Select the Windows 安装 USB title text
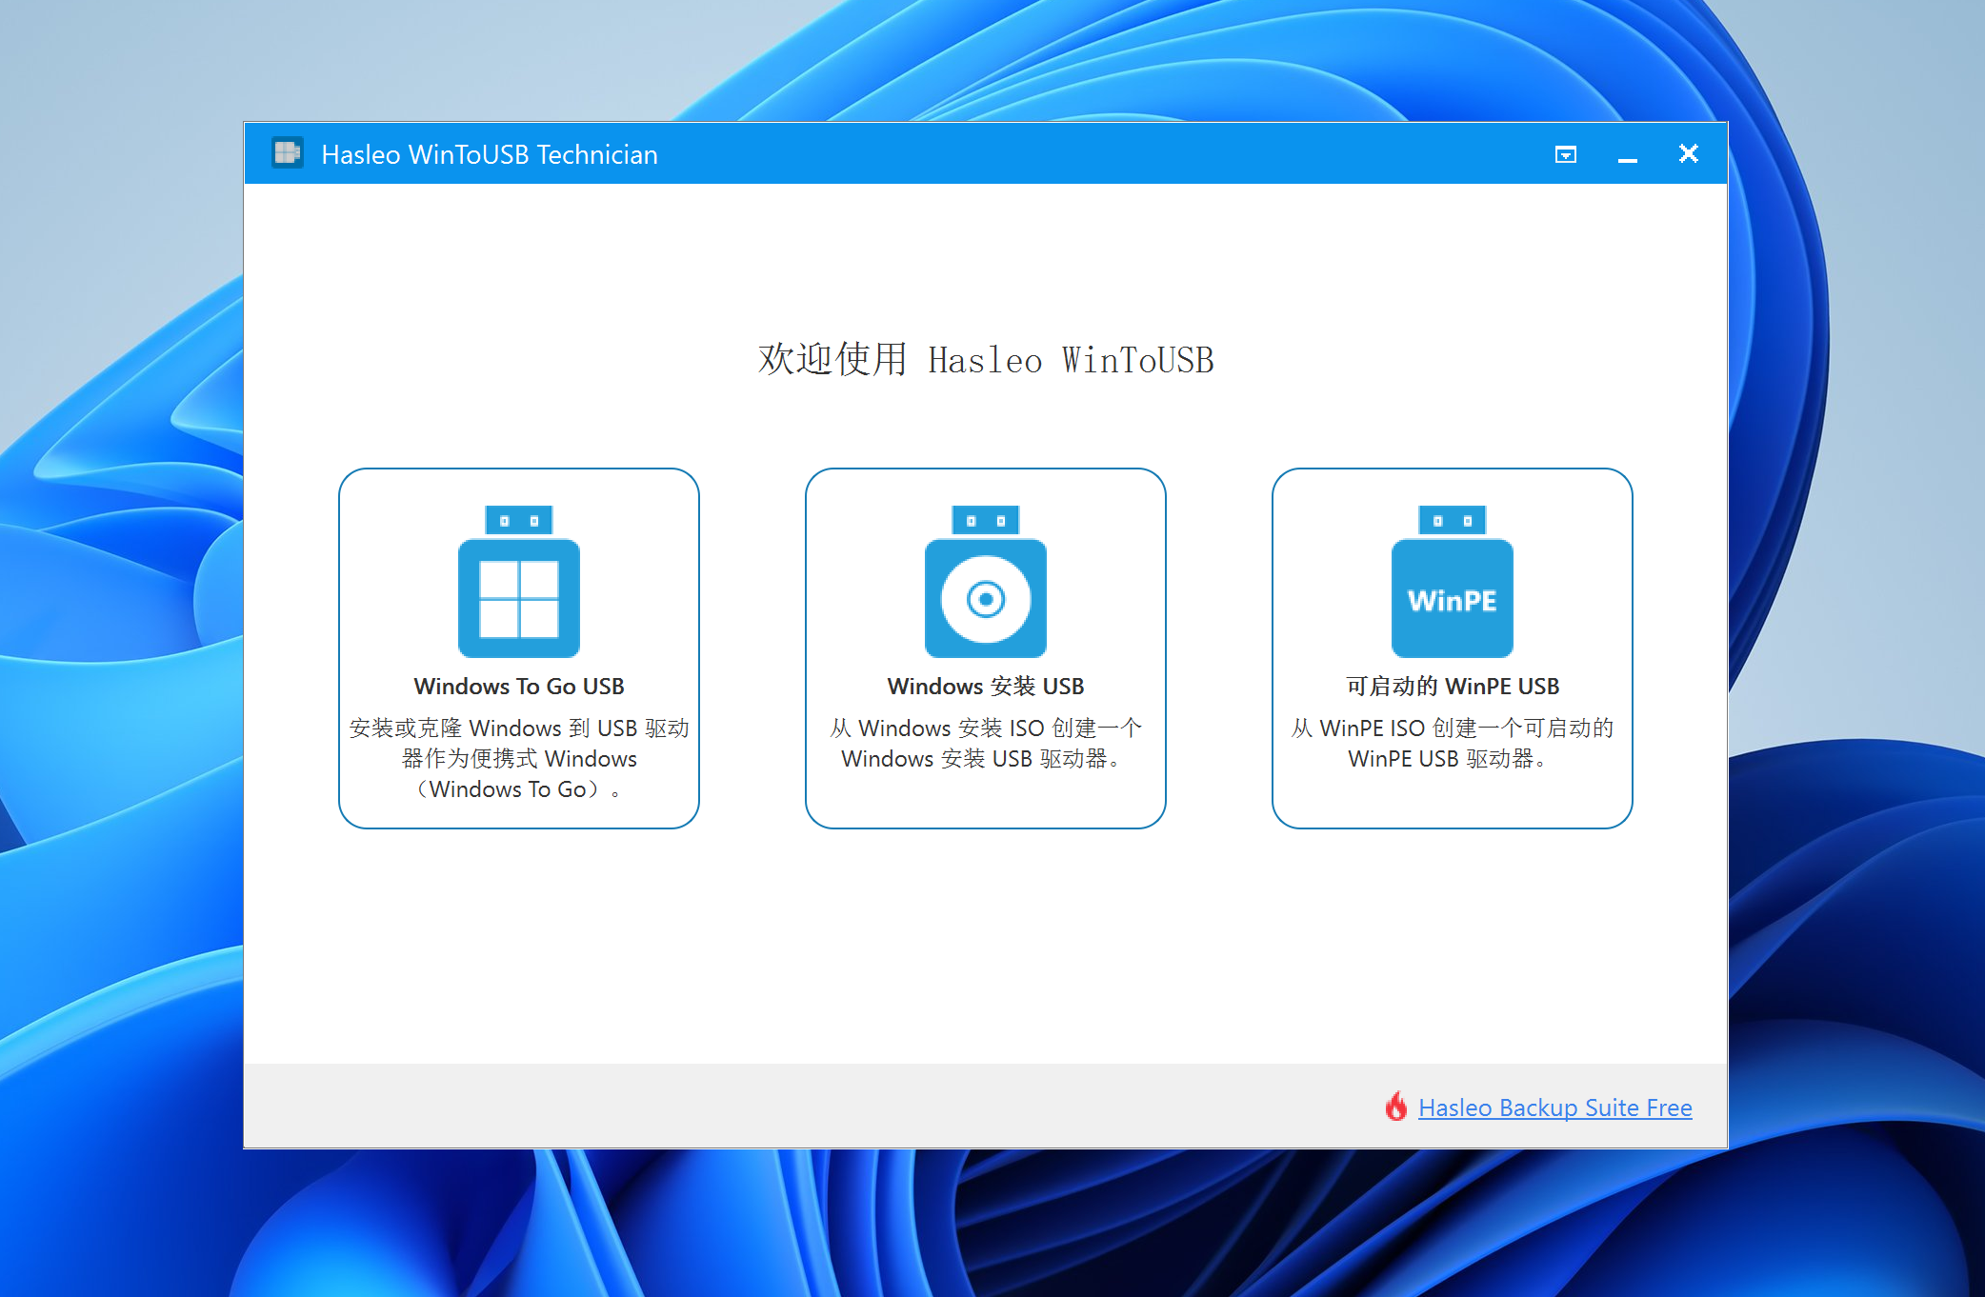Viewport: 1985px width, 1297px height. pos(986,687)
